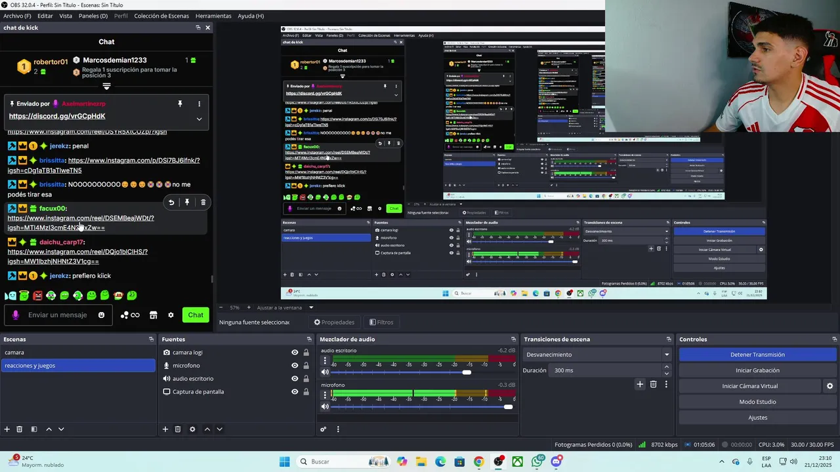Pop out the Escenas dock

tap(151, 340)
